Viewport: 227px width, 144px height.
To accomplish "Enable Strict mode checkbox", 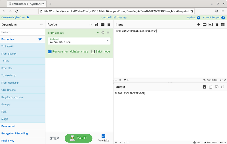I will (93, 51).
